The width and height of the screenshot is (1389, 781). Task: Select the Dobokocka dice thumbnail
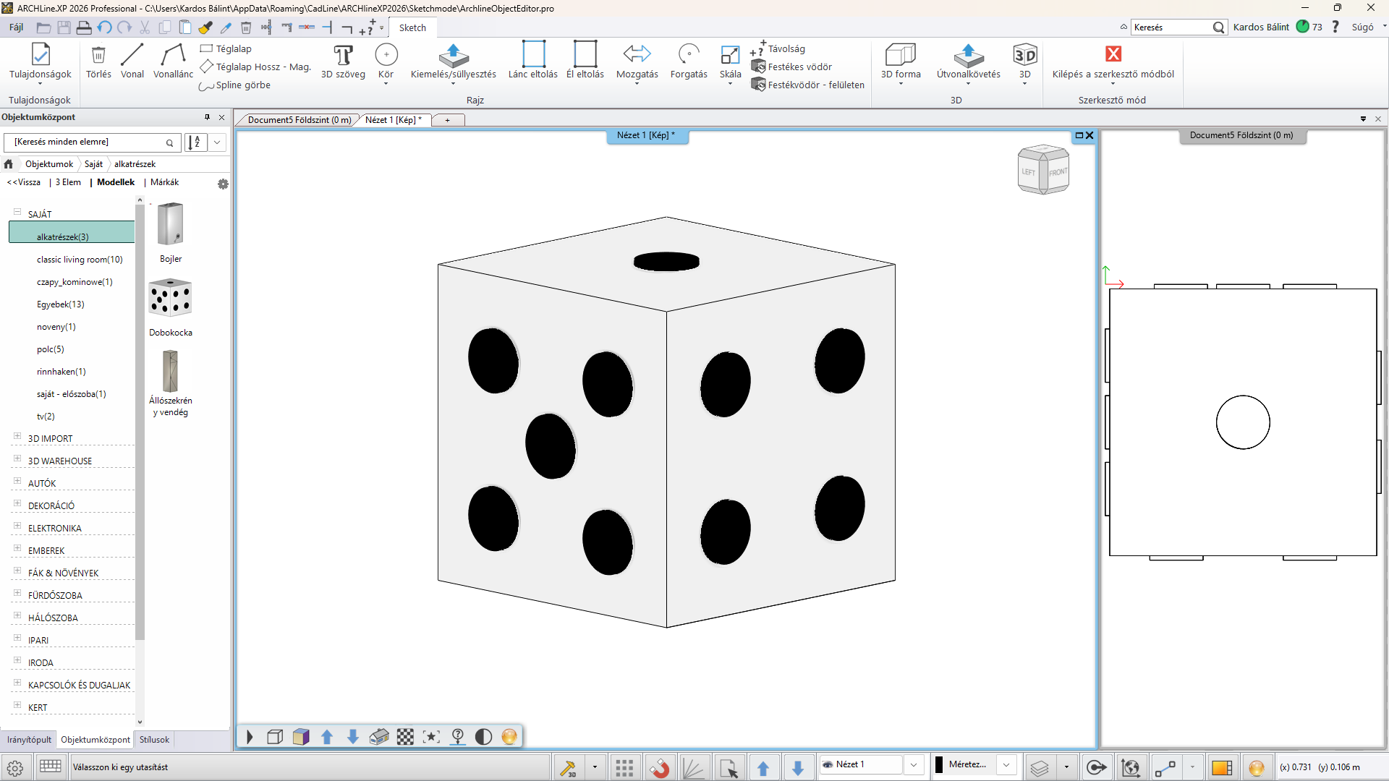[170, 298]
